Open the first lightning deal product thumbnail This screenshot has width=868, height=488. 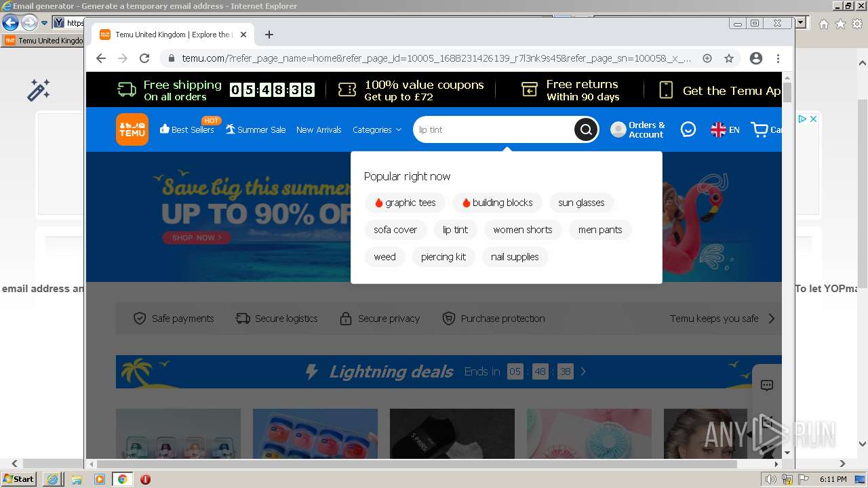(x=178, y=434)
